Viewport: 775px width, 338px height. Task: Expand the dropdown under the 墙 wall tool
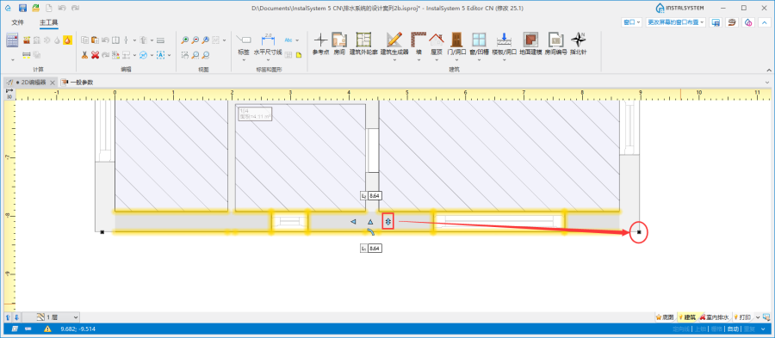pos(418,60)
